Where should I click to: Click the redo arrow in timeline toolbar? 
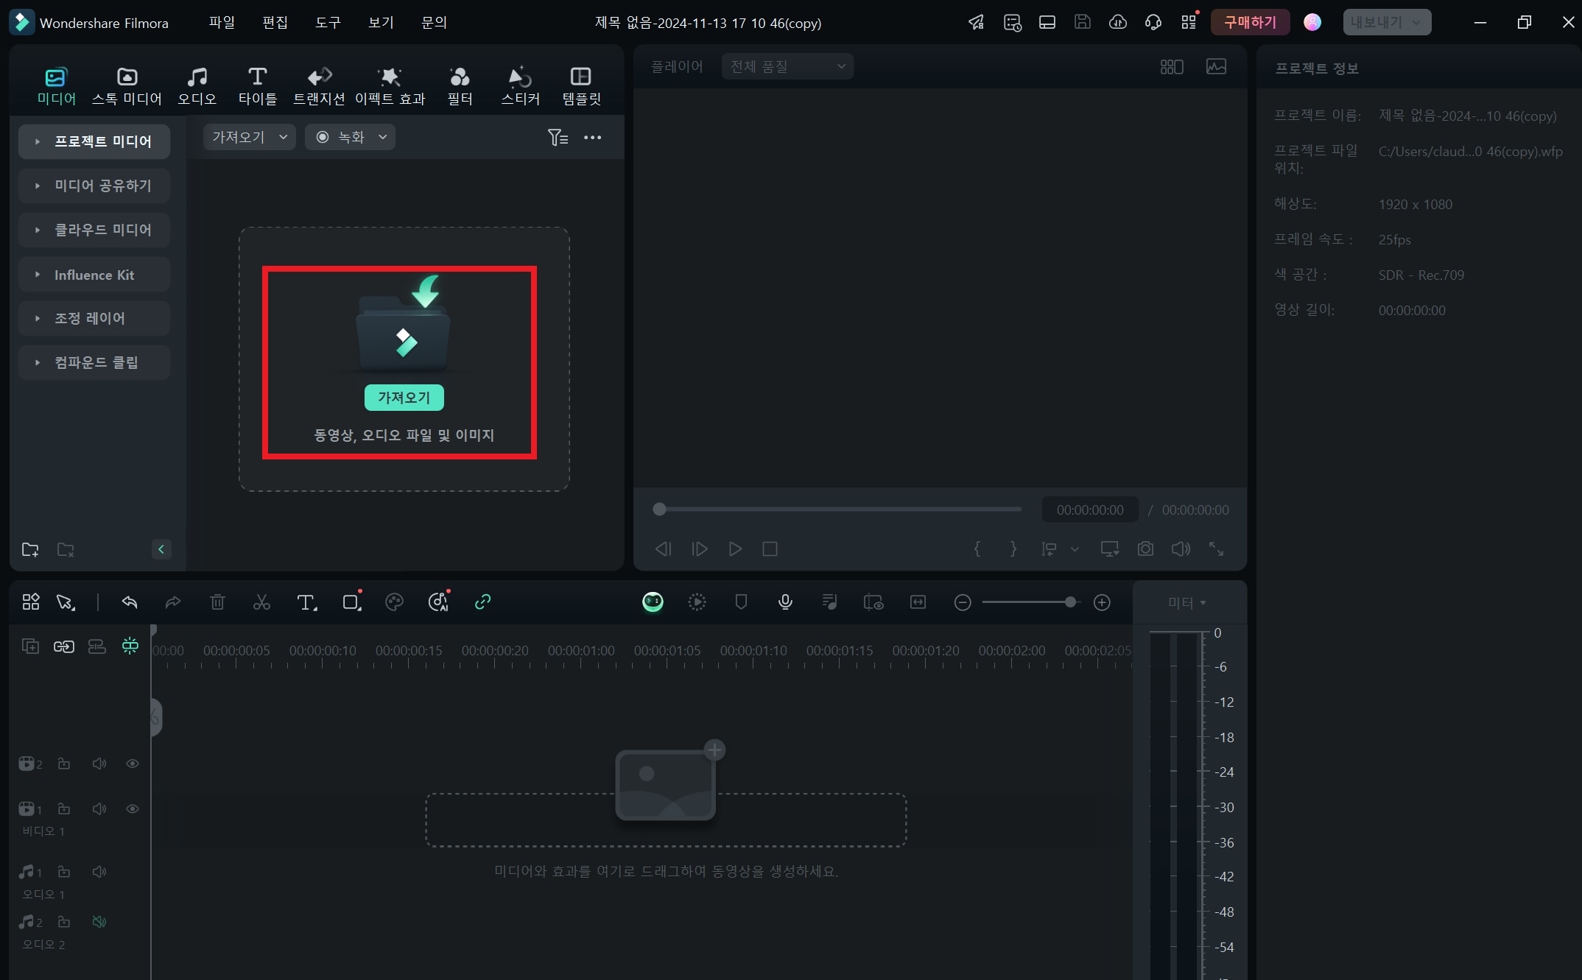(x=173, y=602)
